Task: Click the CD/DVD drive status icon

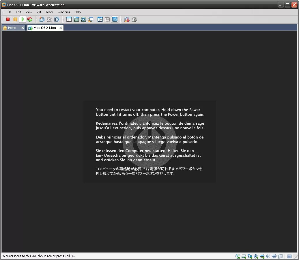Action: click(x=238, y=256)
